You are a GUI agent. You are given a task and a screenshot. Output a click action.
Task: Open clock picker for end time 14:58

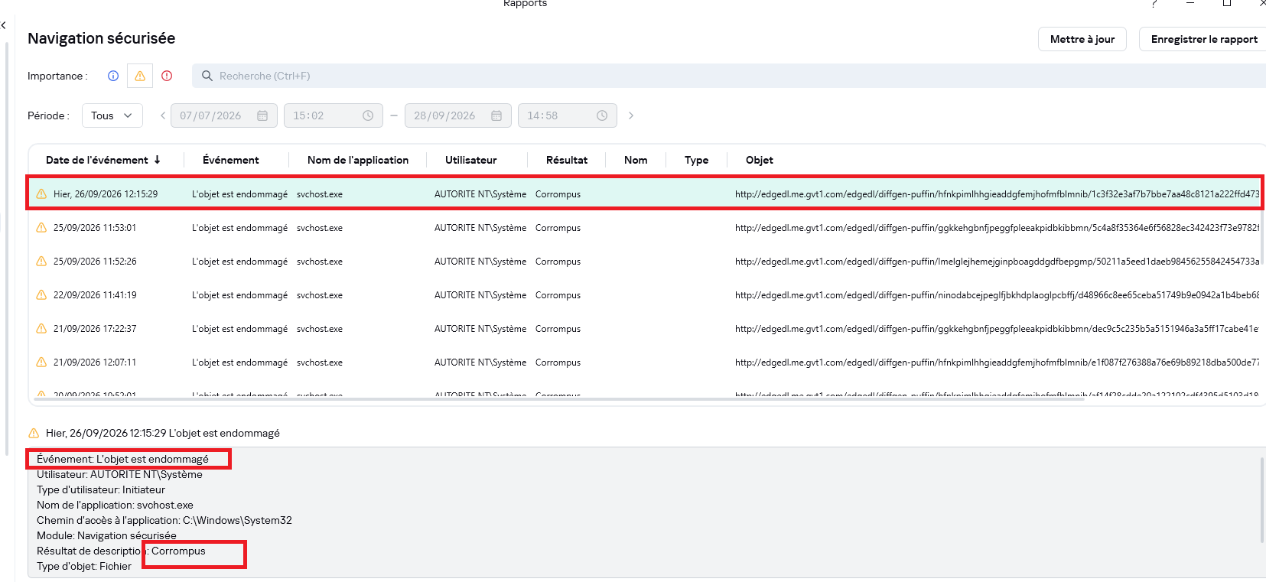click(602, 115)
